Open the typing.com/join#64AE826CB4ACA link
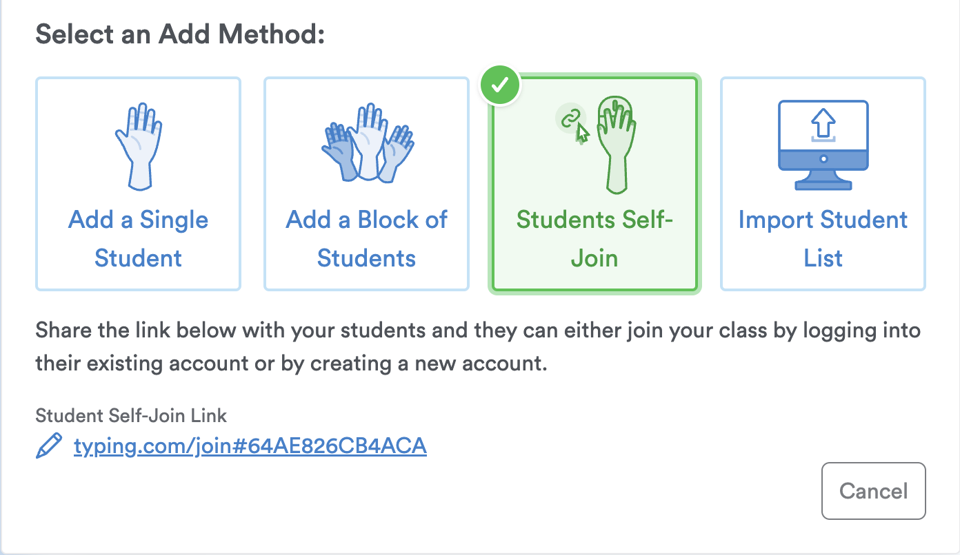 click(250, 447)
